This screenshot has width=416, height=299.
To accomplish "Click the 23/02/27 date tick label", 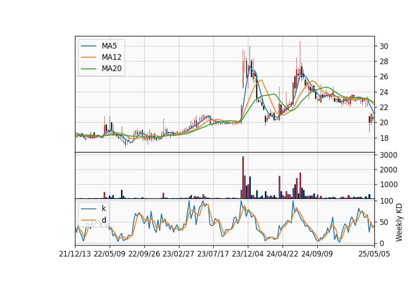I will [179, 254].
